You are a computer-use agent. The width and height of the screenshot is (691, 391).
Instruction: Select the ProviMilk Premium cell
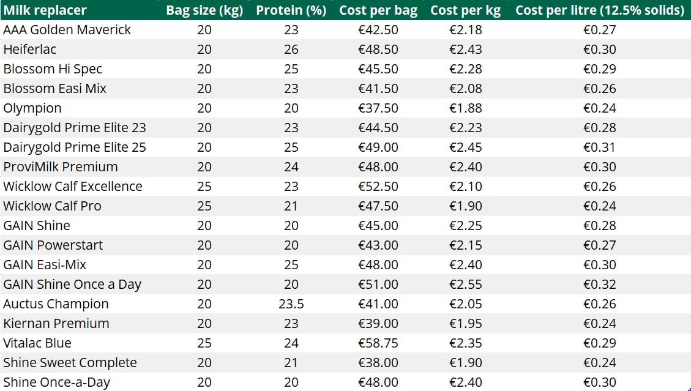pos(61,167)
